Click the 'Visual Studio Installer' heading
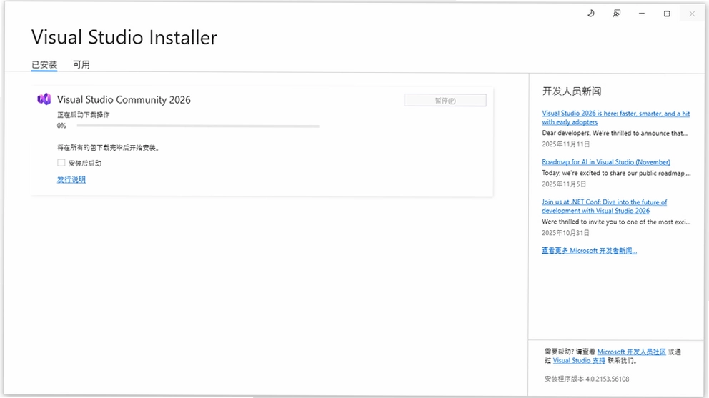Image resolution: width=709 pixels, height=398 pixels. (x=124, y=37)
